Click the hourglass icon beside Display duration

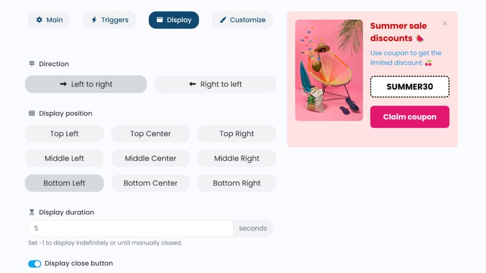32,212
